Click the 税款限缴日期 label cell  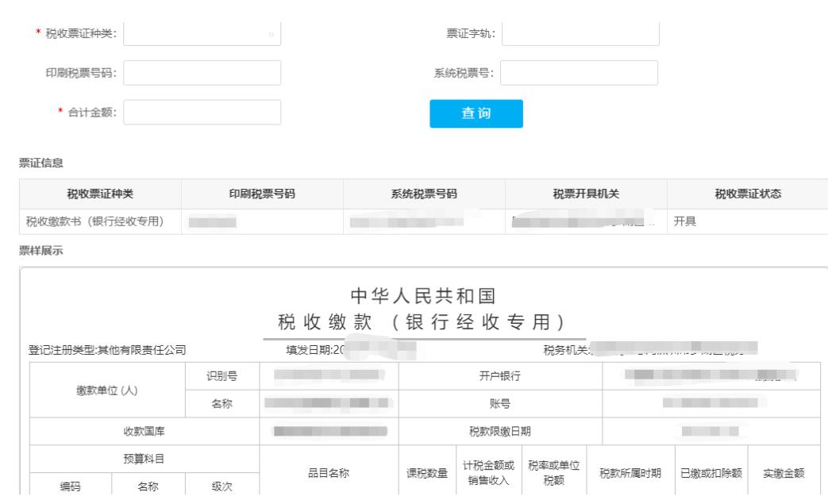pos(500,432)
